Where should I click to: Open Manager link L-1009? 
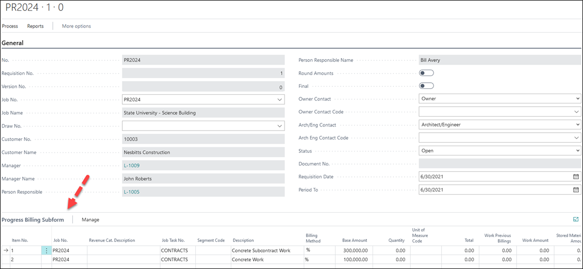pyautogui.click(x=131, y=165)
